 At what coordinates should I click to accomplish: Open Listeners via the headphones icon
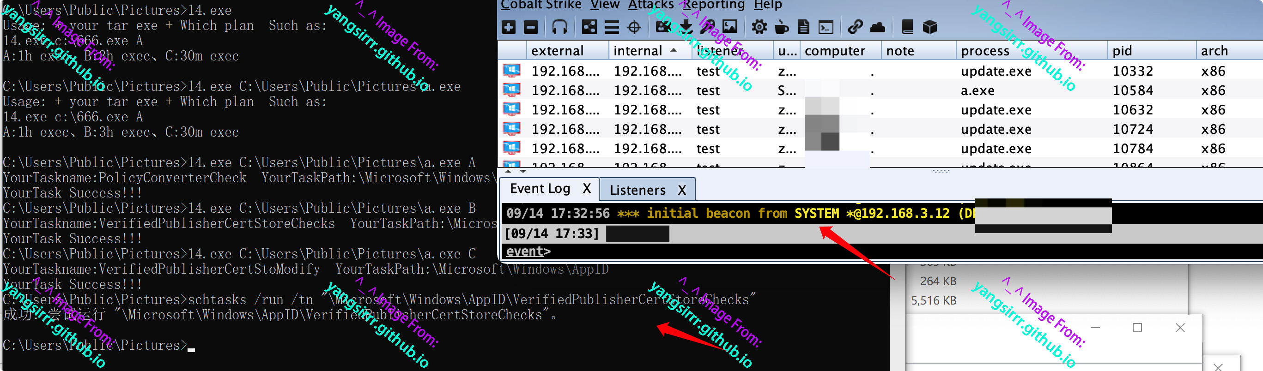pyautogui.click(x=559, y=27)
